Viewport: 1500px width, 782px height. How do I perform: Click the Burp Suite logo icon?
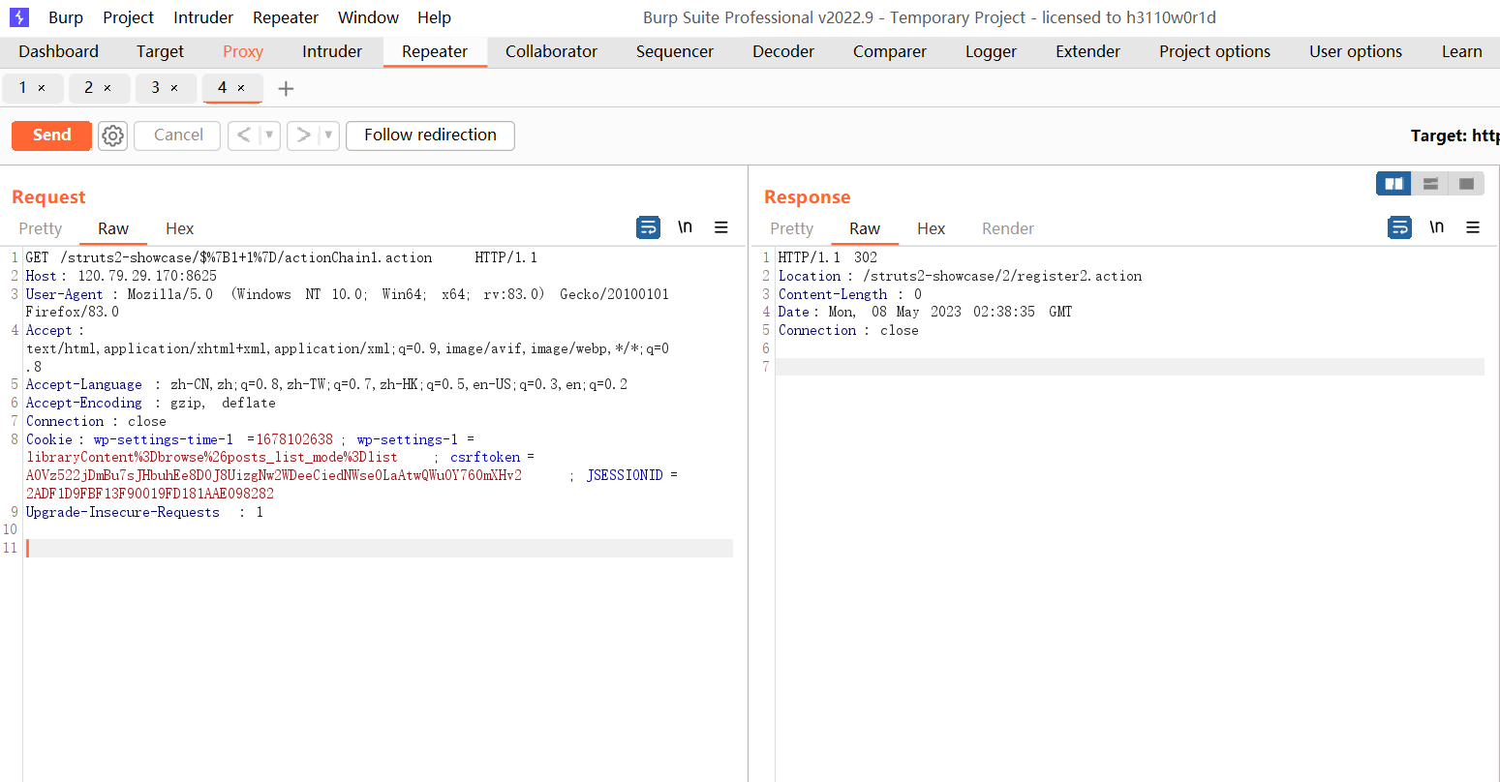click(x=19, y=17)
